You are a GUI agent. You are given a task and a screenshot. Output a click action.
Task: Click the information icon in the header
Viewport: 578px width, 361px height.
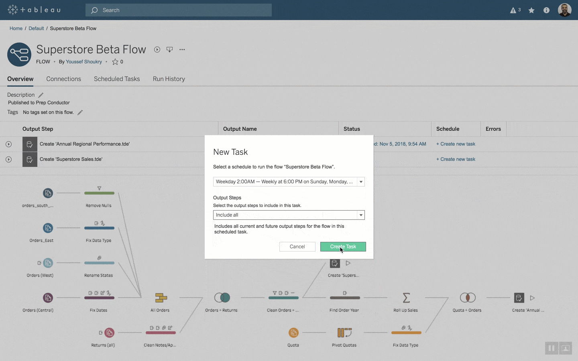(x=546, y=10)
